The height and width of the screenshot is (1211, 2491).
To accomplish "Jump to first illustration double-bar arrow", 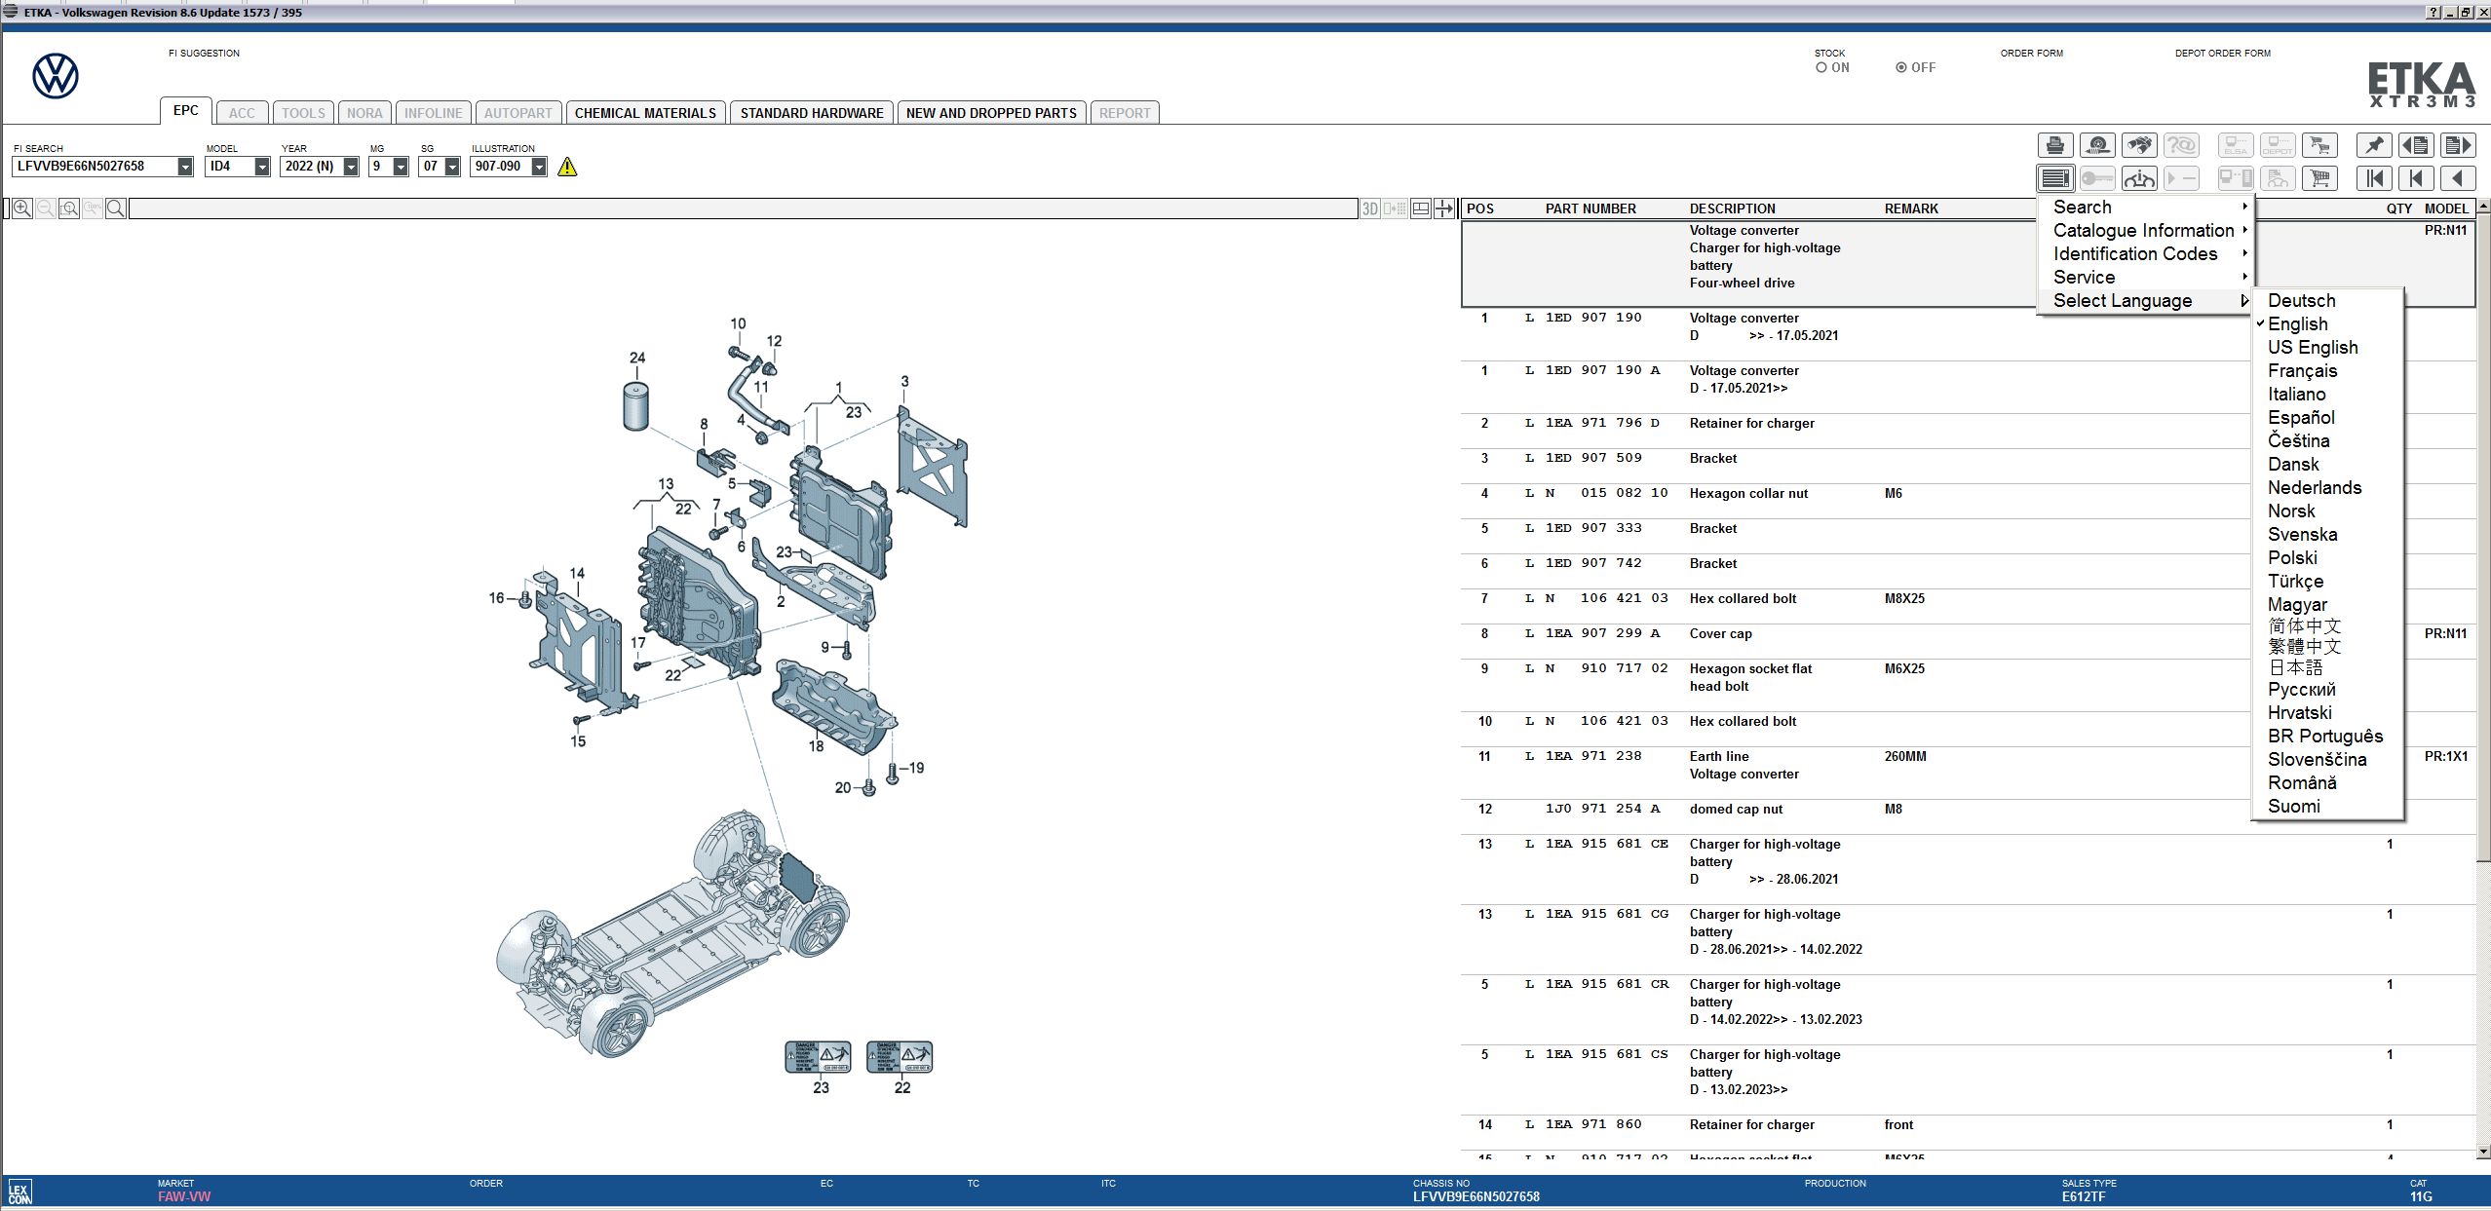I will tap(2374, 178).
